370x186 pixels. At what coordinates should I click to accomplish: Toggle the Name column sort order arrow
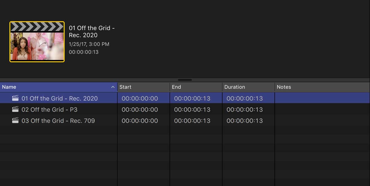tap(113, 87)
